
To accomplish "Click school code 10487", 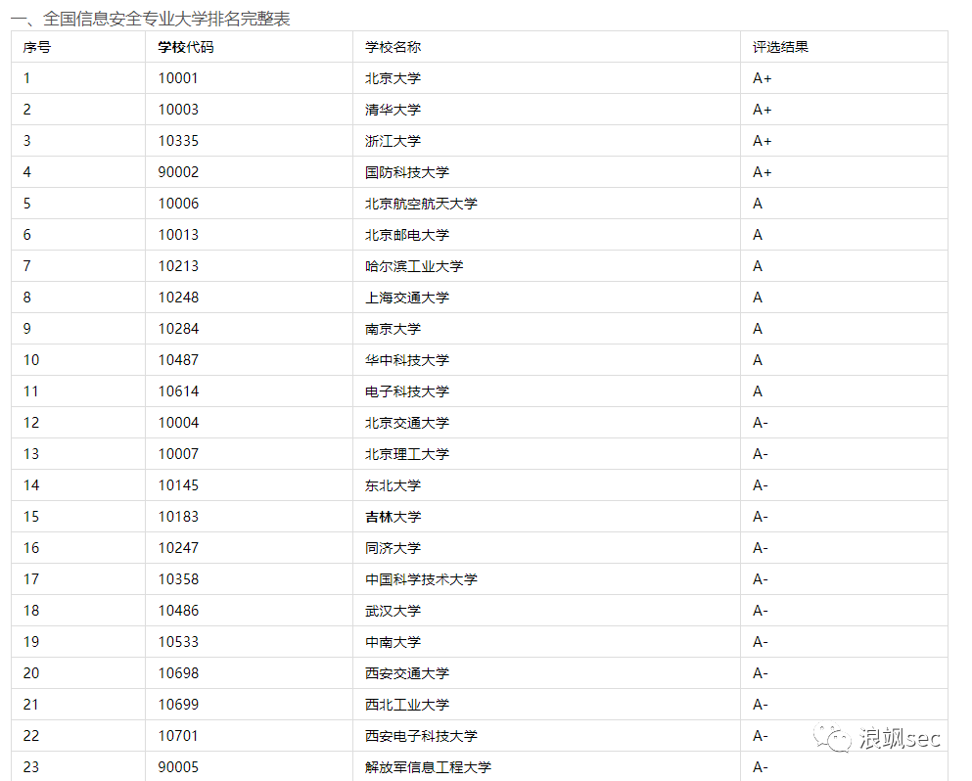I will [x=178, y=360].
